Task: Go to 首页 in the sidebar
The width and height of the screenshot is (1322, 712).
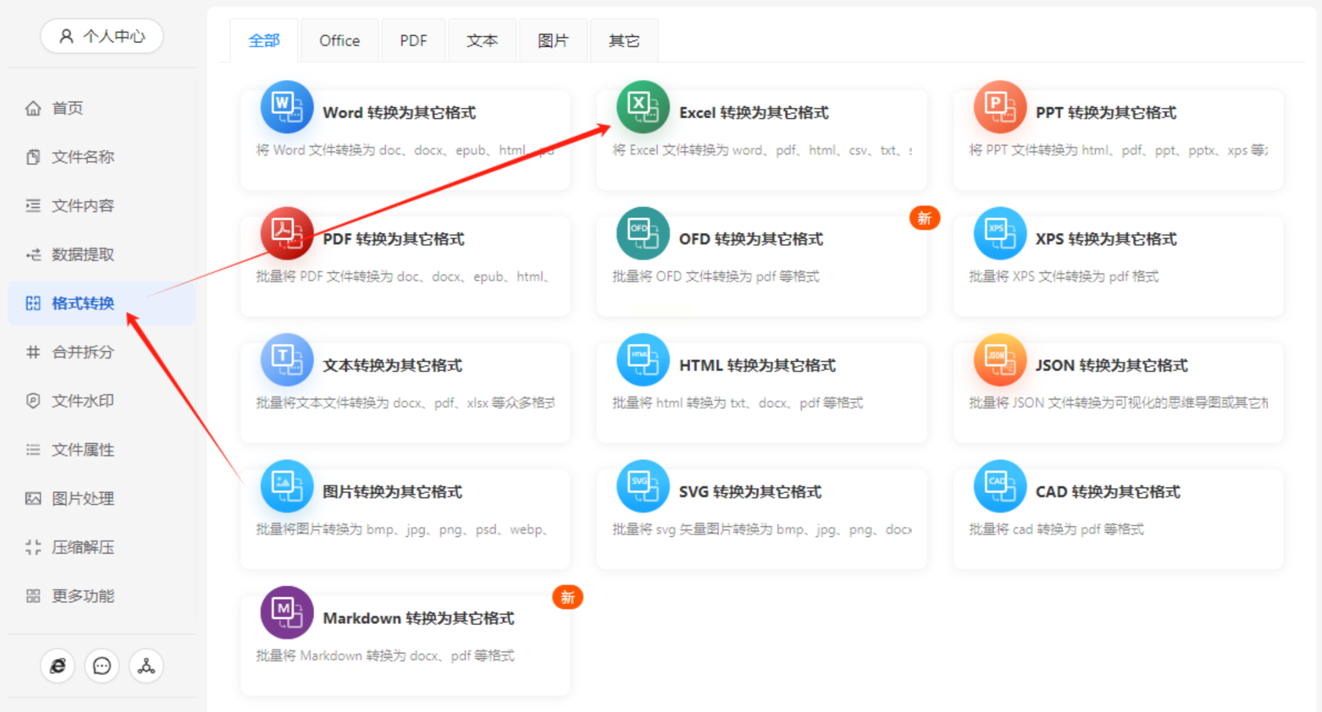Action: click(68, 108)
